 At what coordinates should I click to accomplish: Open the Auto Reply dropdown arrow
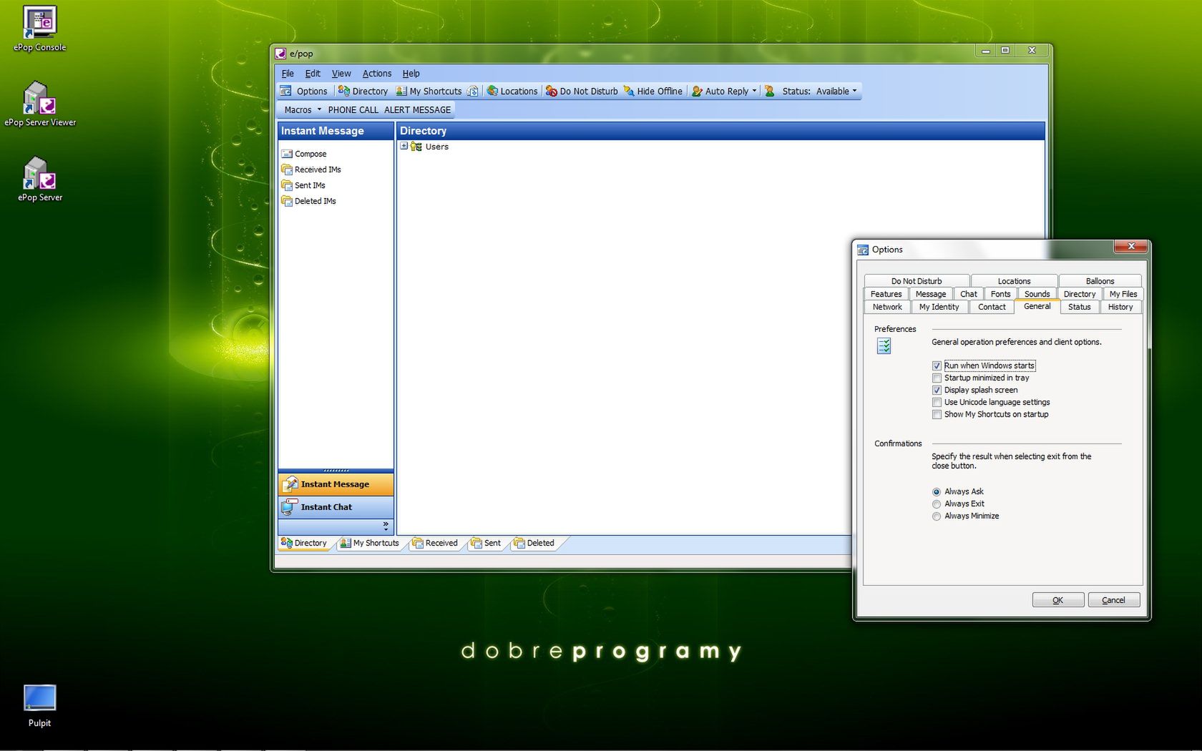tap(754, 91)
